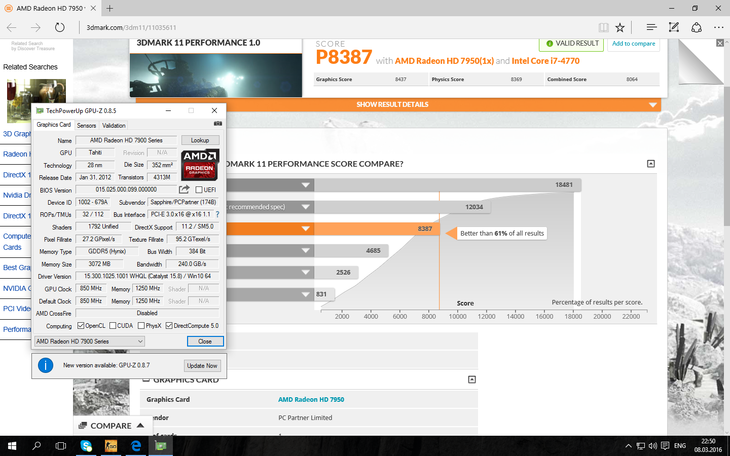Click the Lookup button
Image resolution: width=730 pixels, height=456 pixels.
click(x=200, y=140)
